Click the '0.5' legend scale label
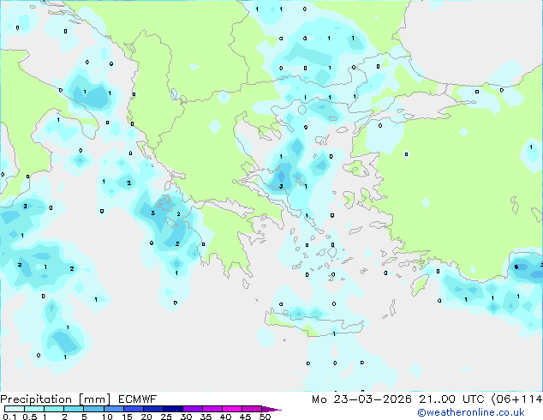The image size is (543, 420). click(x=30, y=417)
